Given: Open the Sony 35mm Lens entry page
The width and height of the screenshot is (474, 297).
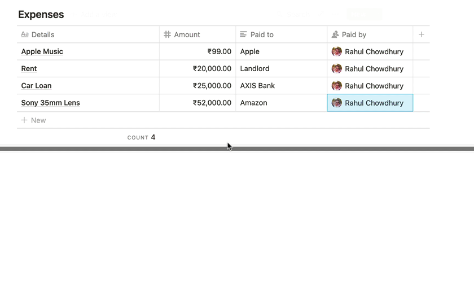Looking at the screenshot, I should click(50, 103).
